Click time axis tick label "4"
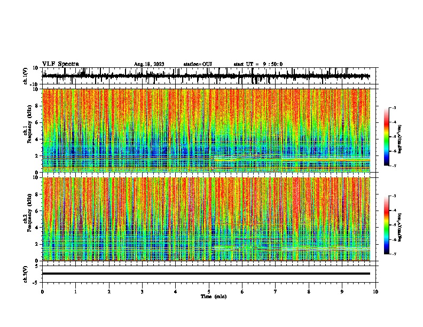Screen dimensions: 423x327 click(176, 292)
